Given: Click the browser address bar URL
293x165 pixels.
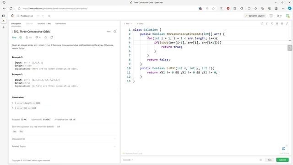Looking at the screenshot, I should tap(55, 8).
